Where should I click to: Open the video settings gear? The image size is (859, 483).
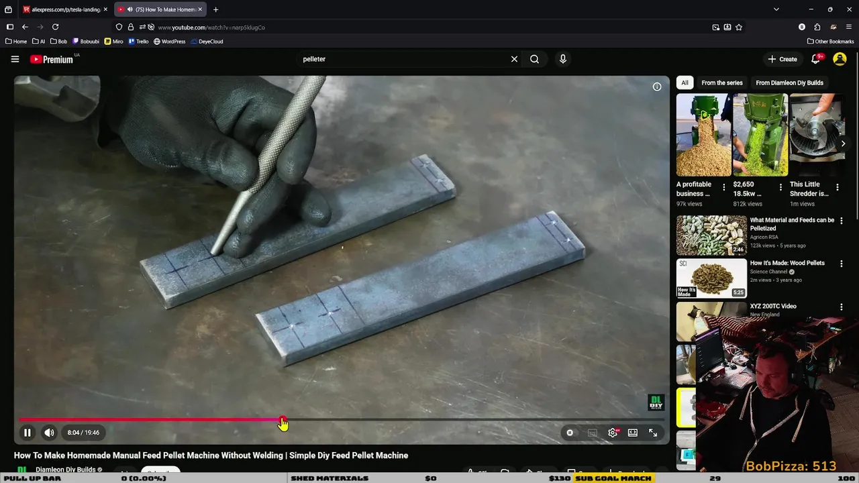(613, 433)
